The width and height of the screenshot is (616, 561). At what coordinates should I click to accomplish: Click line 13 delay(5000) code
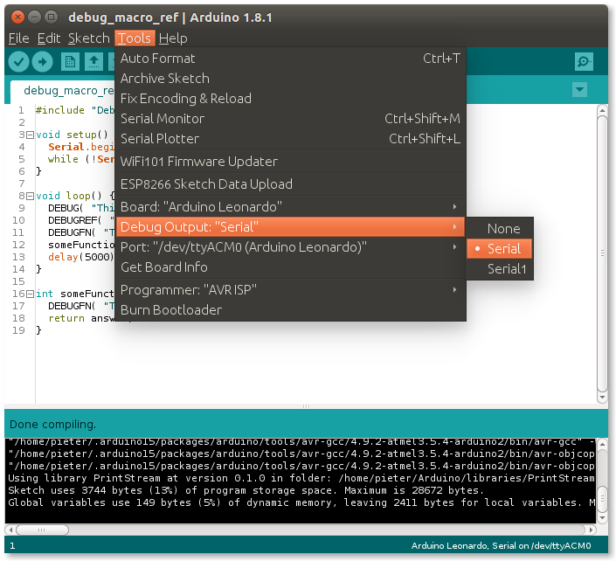pos(81,257)
